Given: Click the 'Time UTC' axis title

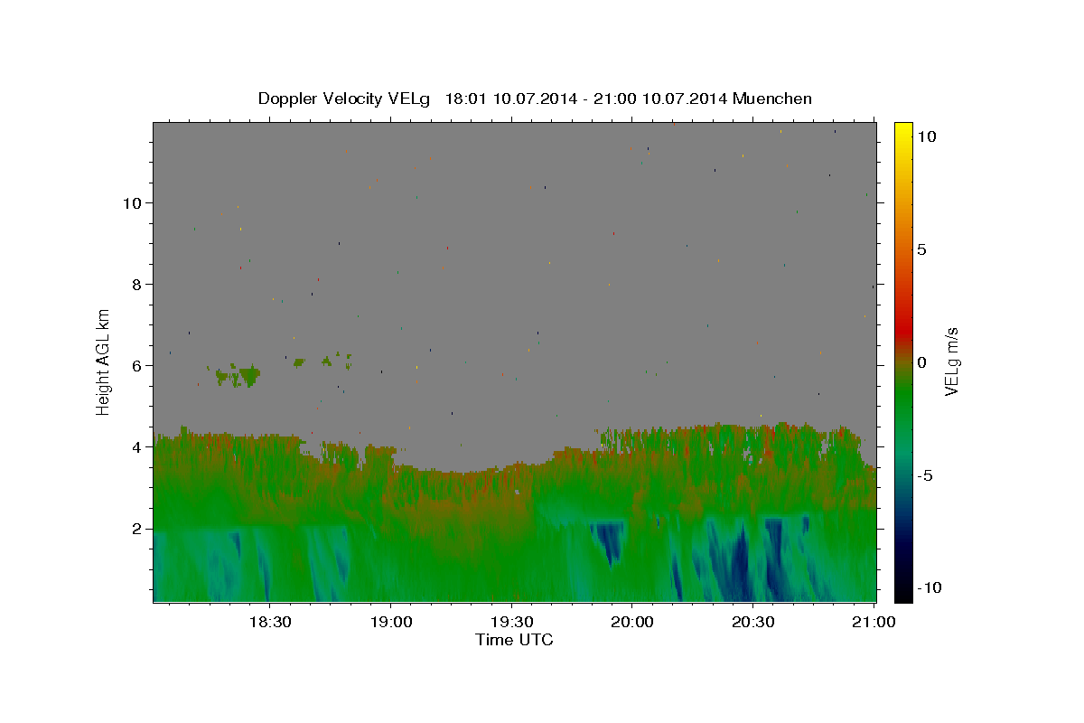Looking at the screenshot, I should click(x=514, y=640).
